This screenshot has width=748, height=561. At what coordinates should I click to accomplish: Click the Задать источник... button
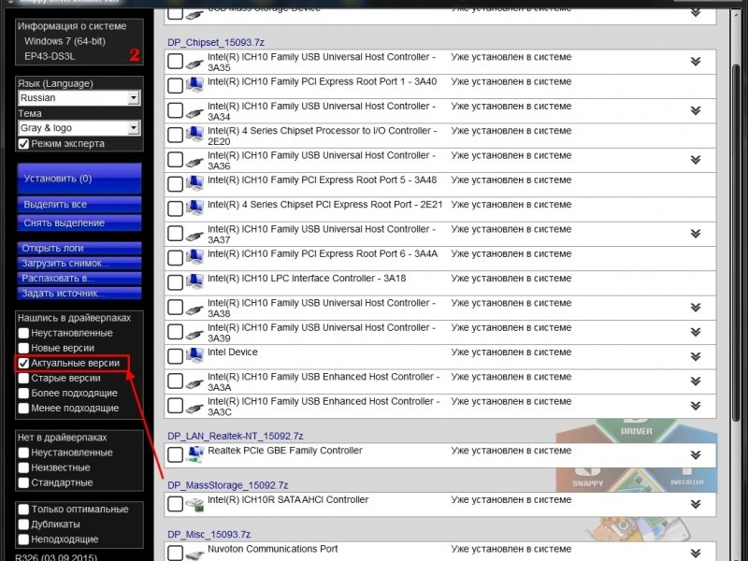click(79, 294)
